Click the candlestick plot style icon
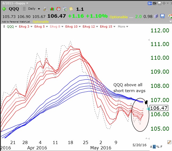 [52, 9]
